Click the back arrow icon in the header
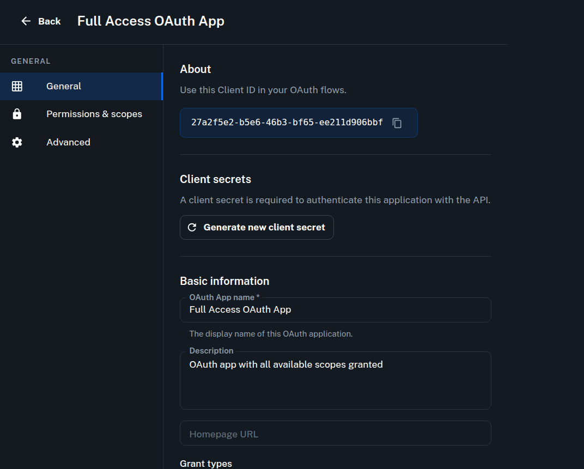584x469 pixels. click(x=26, y=21)
